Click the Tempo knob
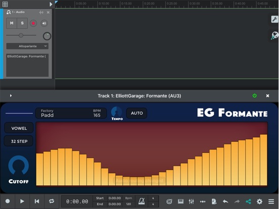Viewport: 279px width, 209px height. (117, 112)
